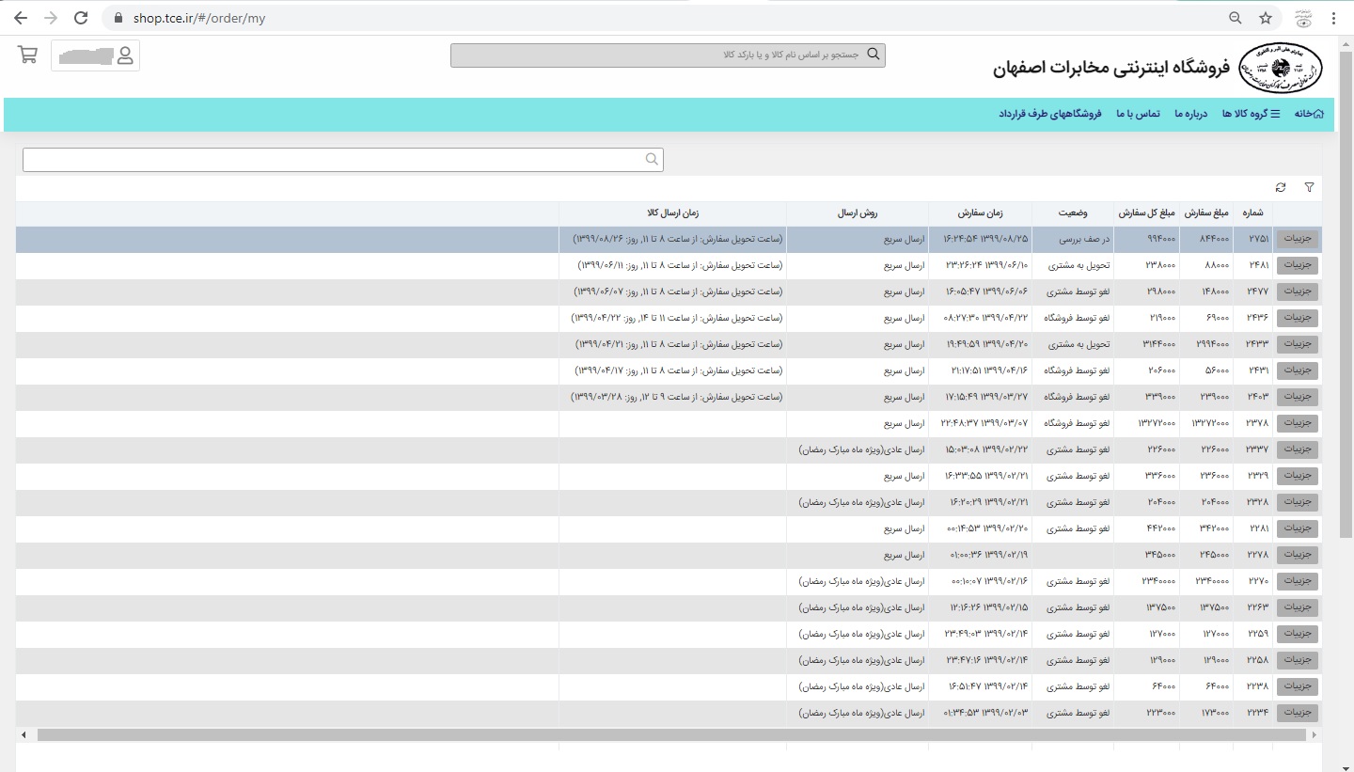Click the browser reload button
1354x772 pixels.
point(81,18)
